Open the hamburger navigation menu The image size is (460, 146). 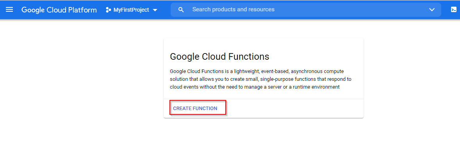point(9,10)
